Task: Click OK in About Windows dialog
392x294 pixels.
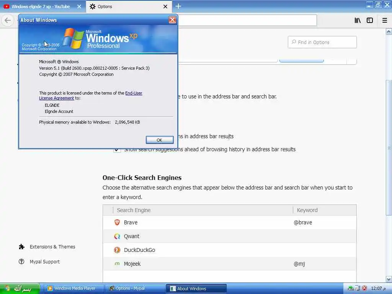Action: [160, 140]
